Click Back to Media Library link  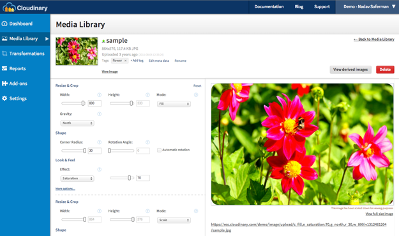pos(374,39)
